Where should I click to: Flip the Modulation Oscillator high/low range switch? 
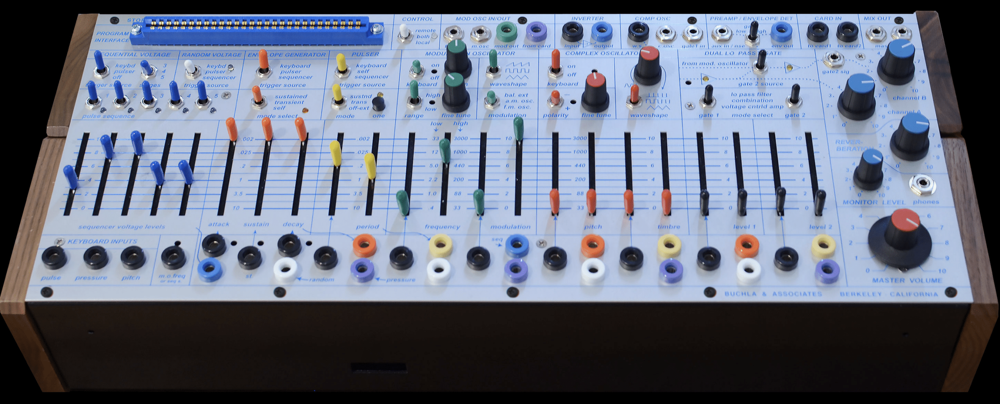click(414, 94)
